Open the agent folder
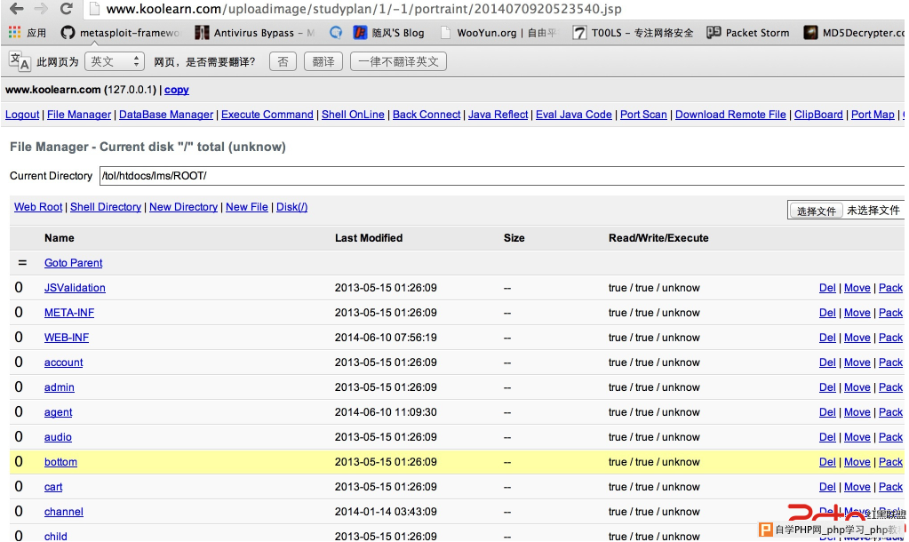Image resolution: width=909 pixels, height=542 pixels. (x=58, y=413)
